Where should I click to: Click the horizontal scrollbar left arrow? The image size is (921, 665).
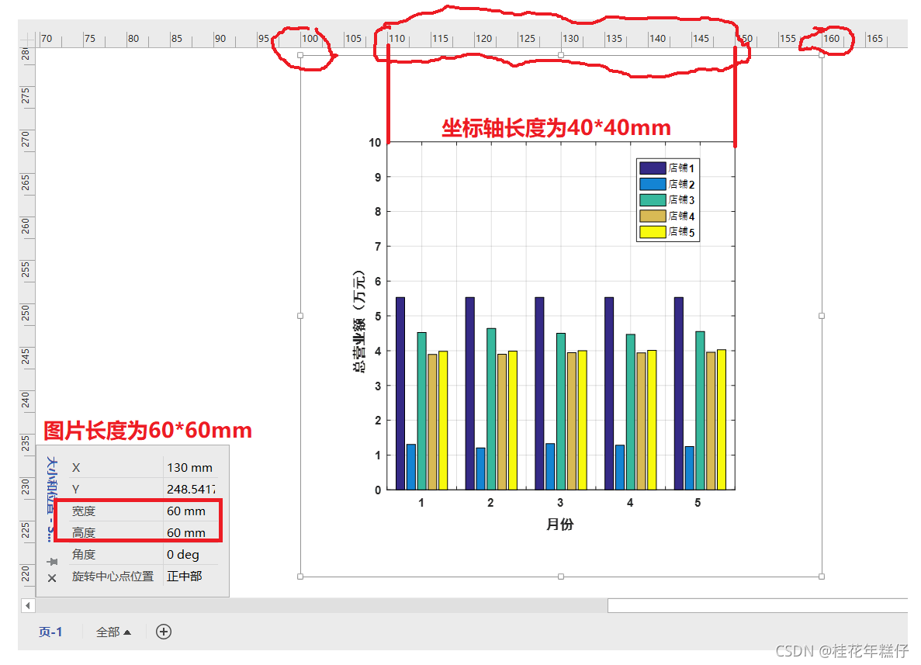[28, 605]
